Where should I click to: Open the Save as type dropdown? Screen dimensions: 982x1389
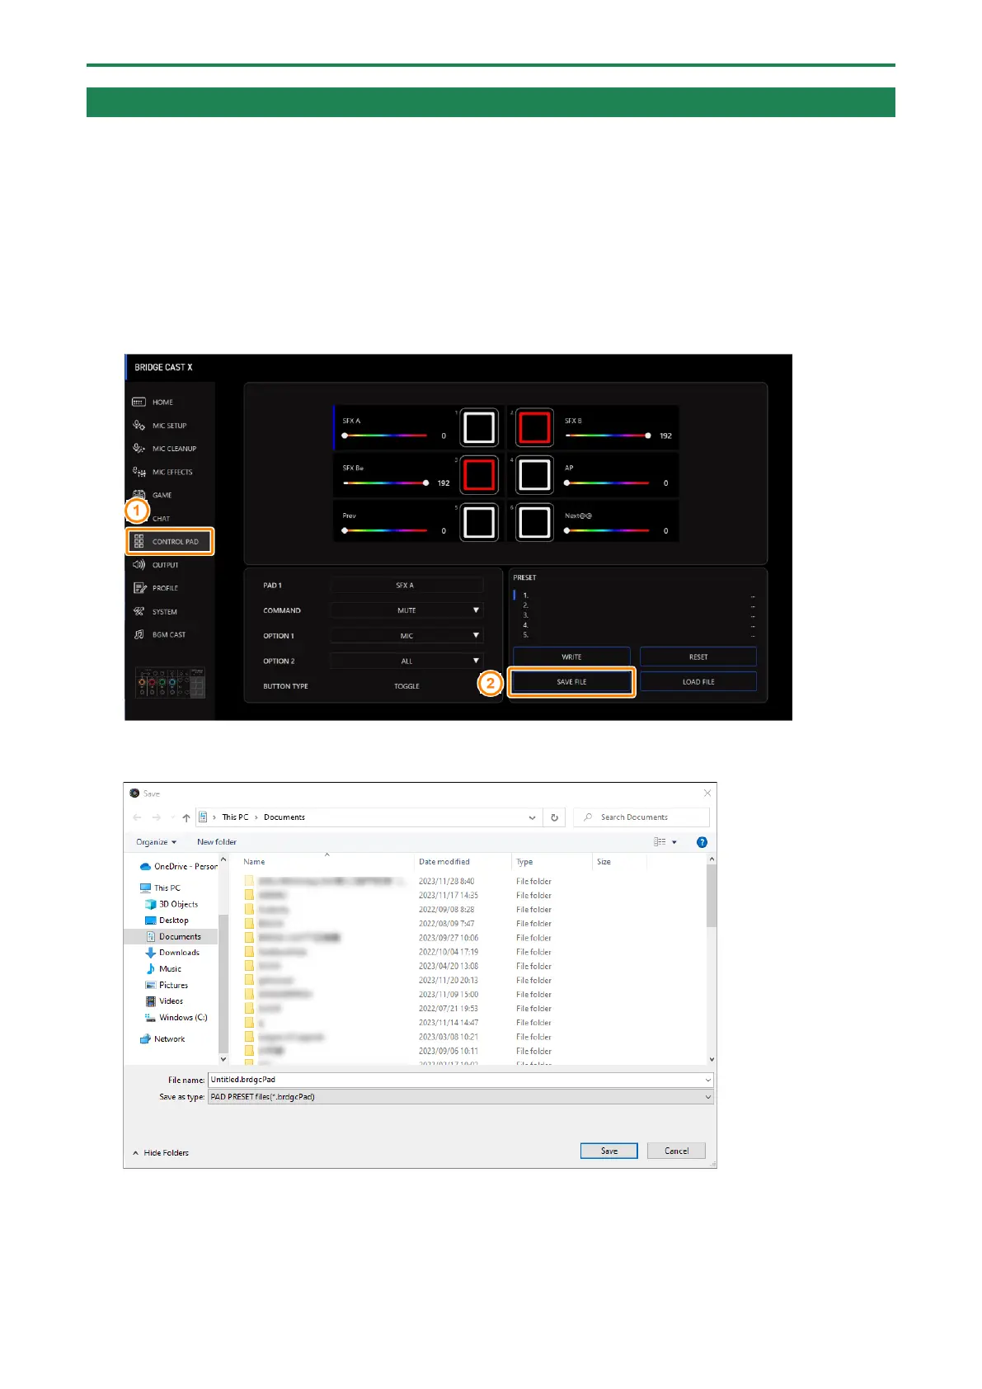[x=460, y=1097]
